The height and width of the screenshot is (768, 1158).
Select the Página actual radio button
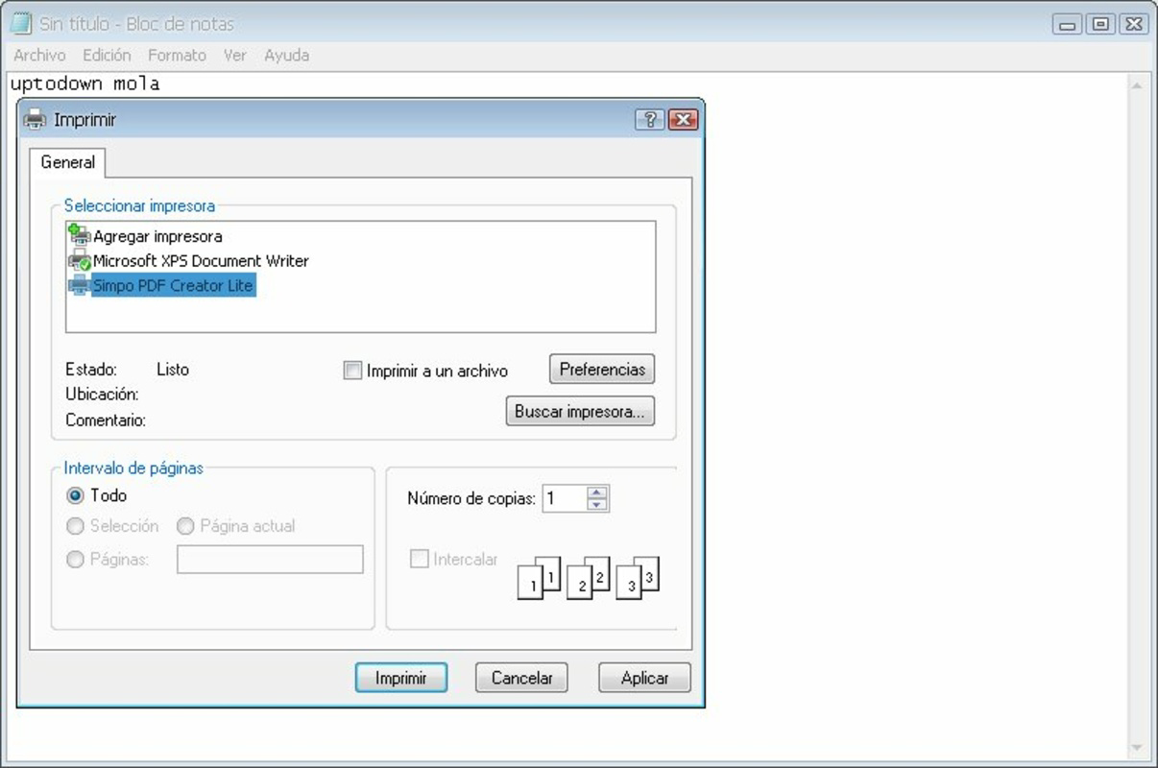(x=185, y=526)
